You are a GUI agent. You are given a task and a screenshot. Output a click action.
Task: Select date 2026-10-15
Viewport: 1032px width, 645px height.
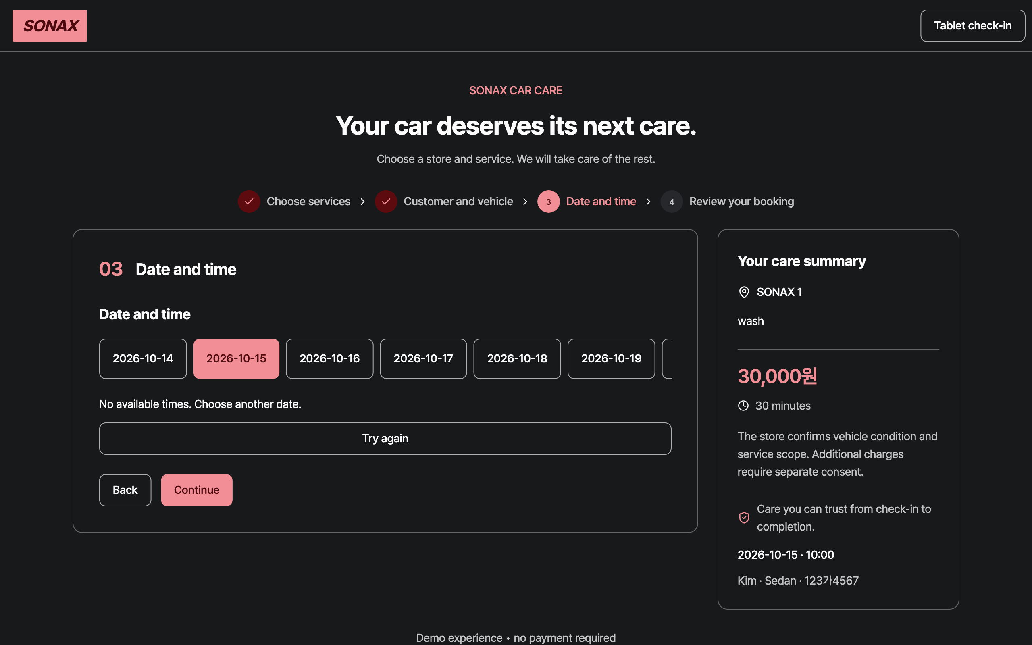point(236,359)
